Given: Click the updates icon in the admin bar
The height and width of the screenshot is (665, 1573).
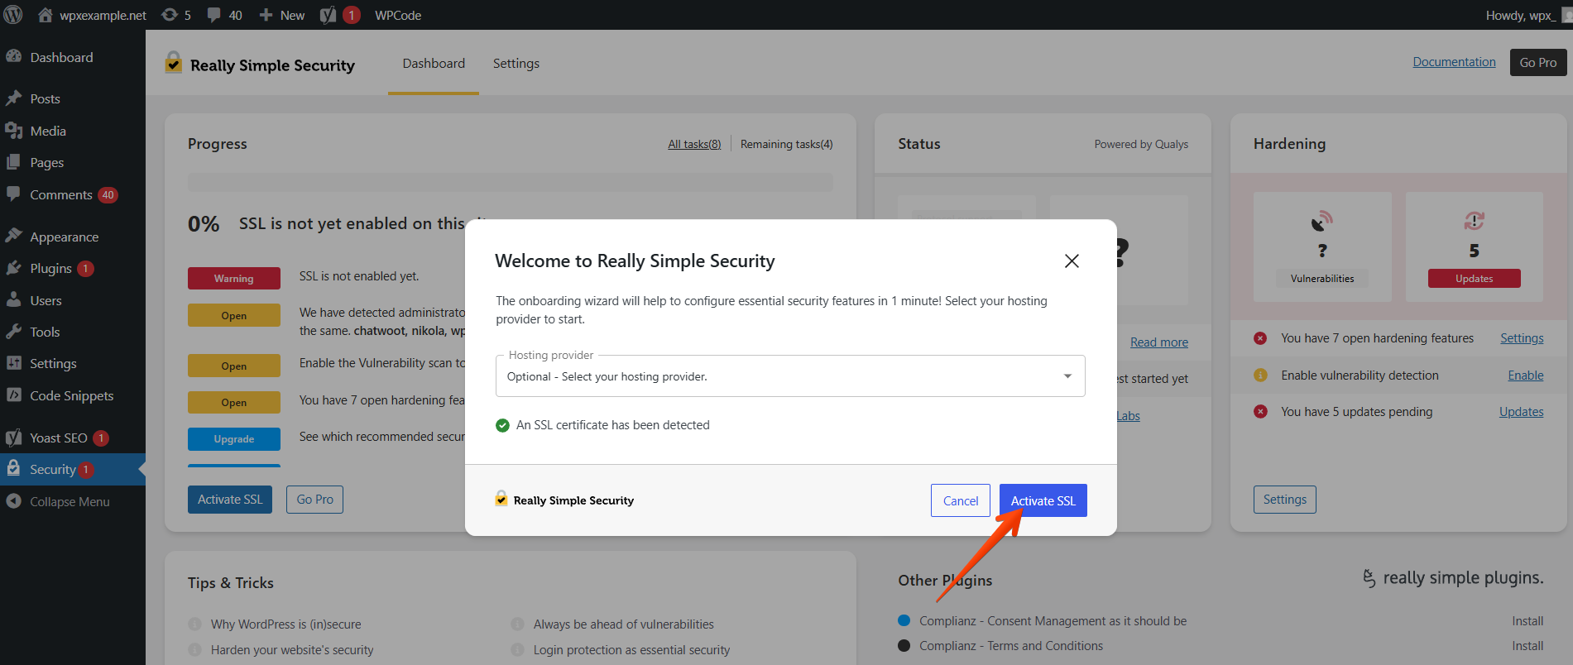Looking at the screenshot, I should tap(170, 15).
